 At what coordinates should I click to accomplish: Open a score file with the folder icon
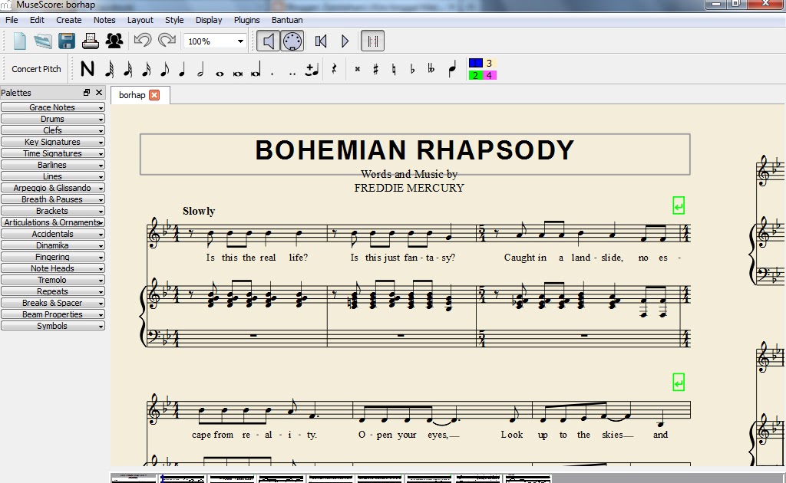tap(43, 41)
